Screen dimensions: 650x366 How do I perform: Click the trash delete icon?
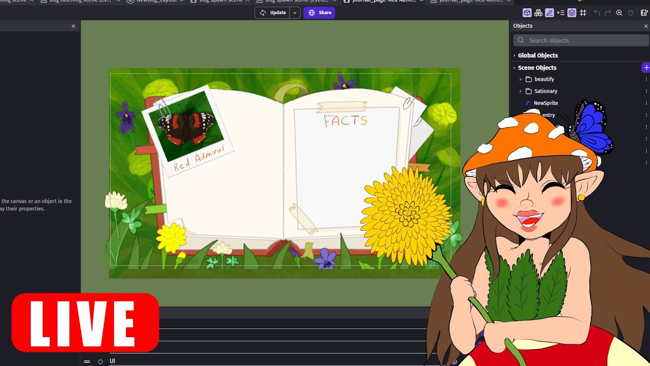pos(630,13)
